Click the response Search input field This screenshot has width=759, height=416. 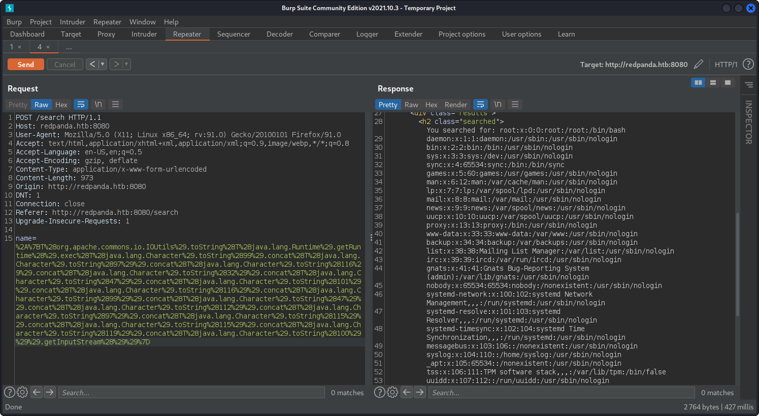point(562,392)
